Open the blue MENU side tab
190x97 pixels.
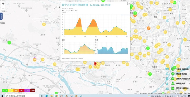pos(1,16)
